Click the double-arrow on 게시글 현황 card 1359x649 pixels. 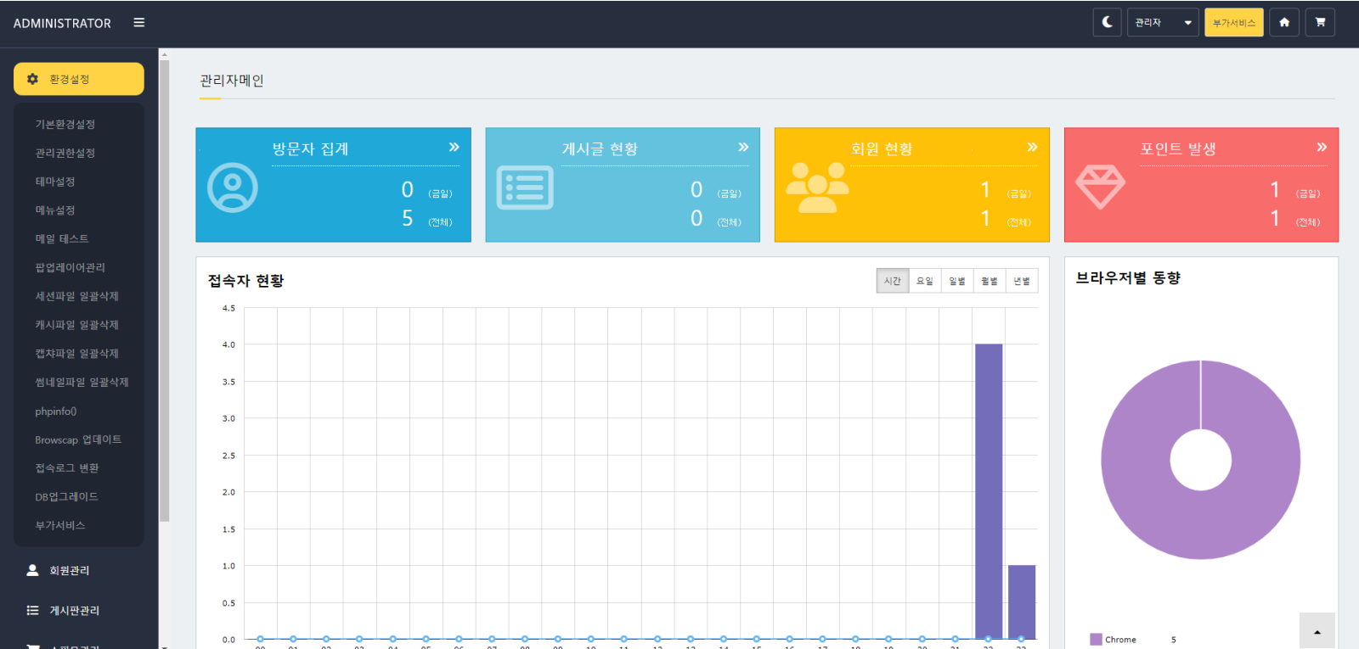(x=743, y=148)
